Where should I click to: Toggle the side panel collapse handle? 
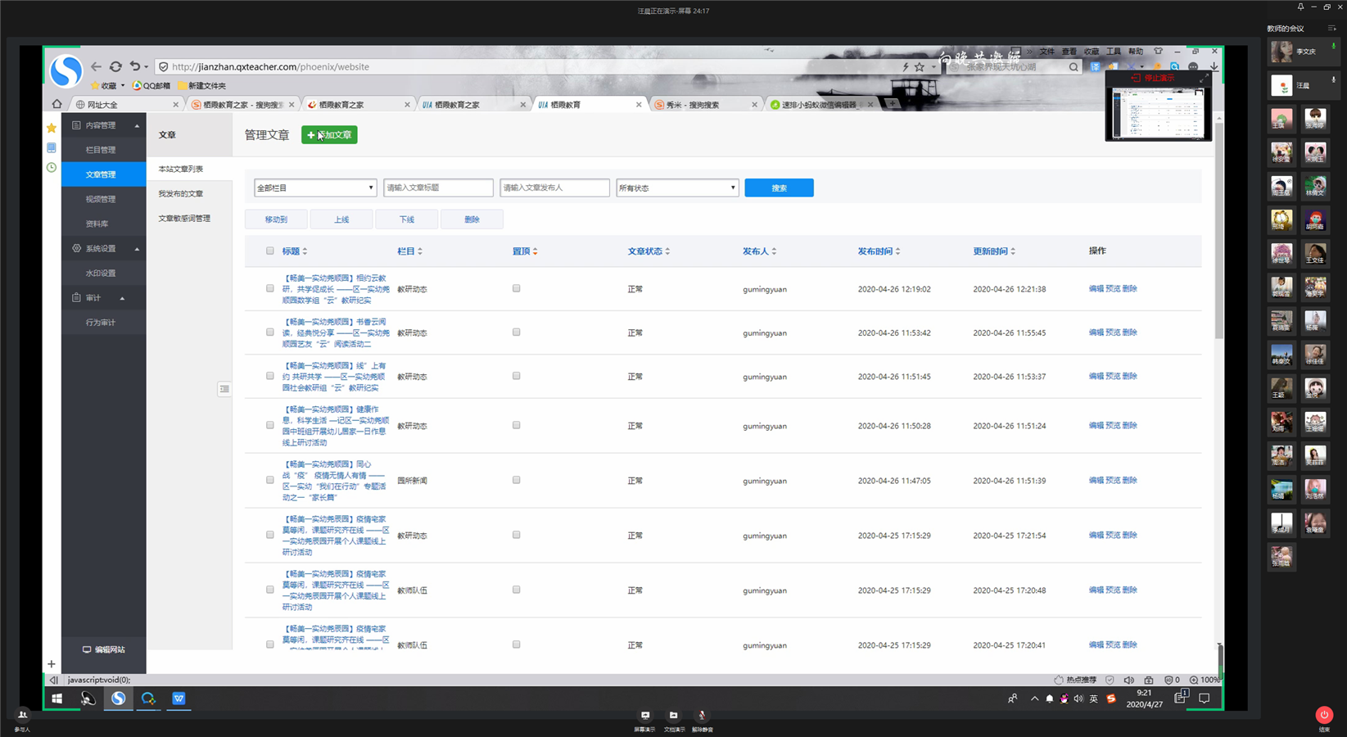point(224,389)
